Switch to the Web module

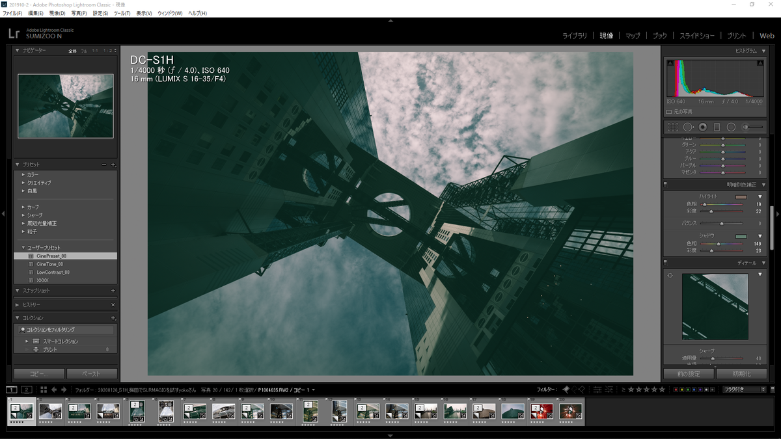[767, 36]
